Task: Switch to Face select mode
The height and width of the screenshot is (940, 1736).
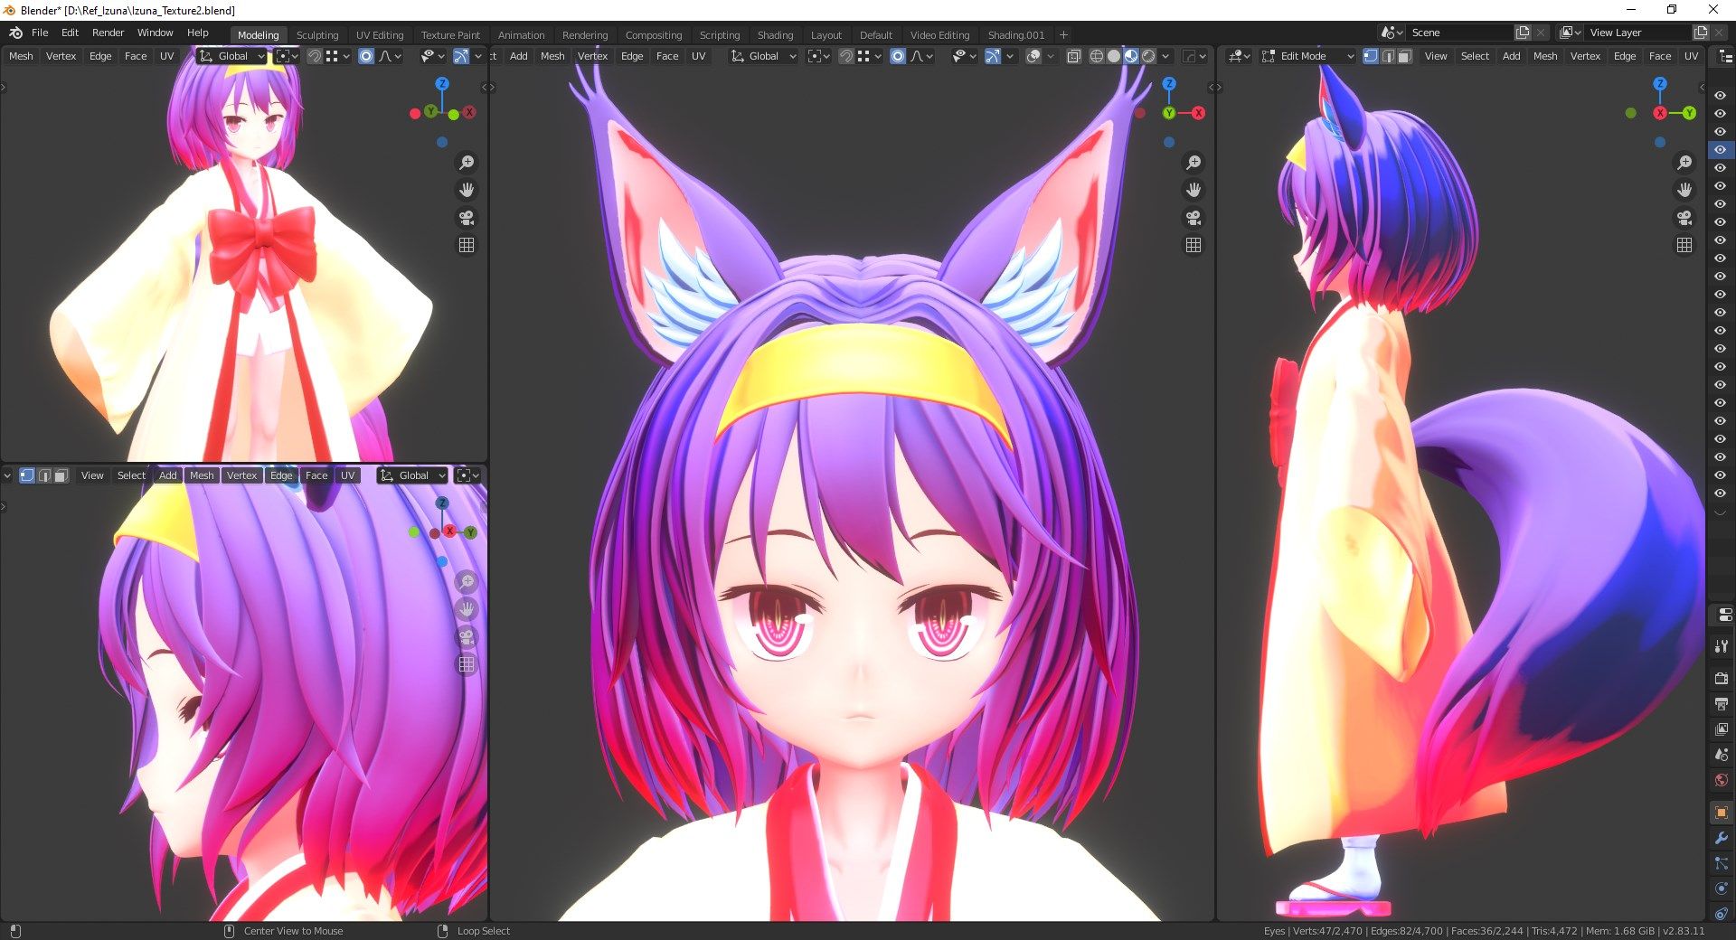Action: [x=1404, y=56]
